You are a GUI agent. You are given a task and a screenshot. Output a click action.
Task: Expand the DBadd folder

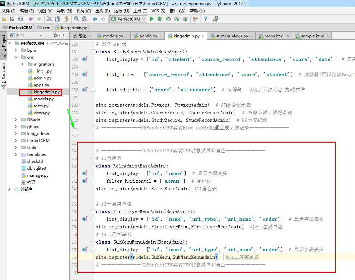point(16,119)
